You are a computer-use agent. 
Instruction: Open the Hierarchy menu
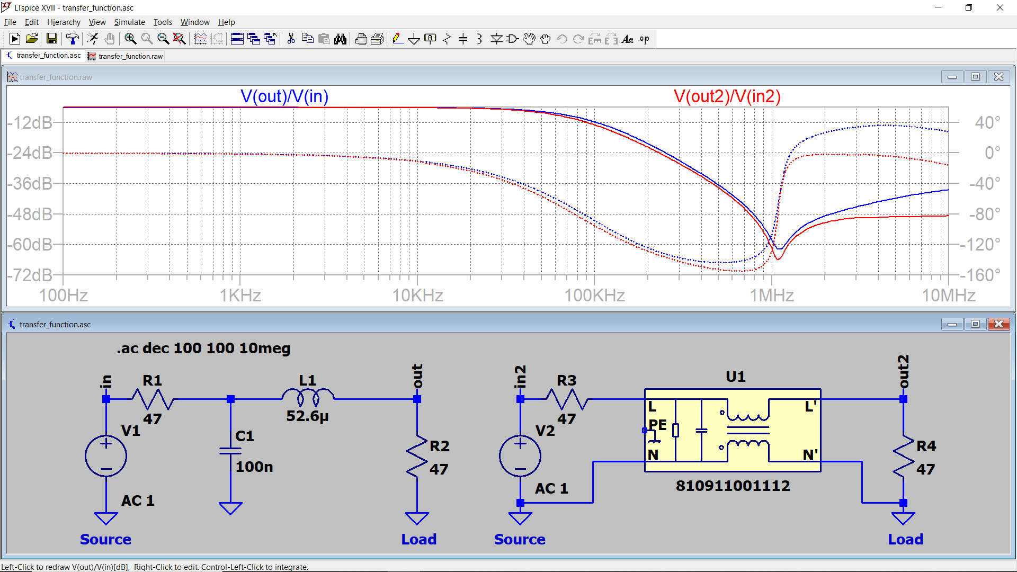click(x=64, y=22)
